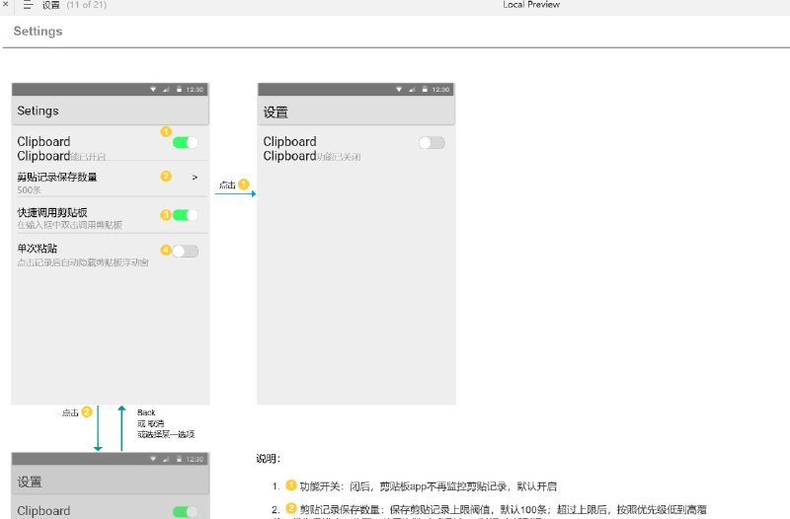Click the battery icon in Setings phone status bar
This screenshot has height=519, width=790.
pos(179,90)
